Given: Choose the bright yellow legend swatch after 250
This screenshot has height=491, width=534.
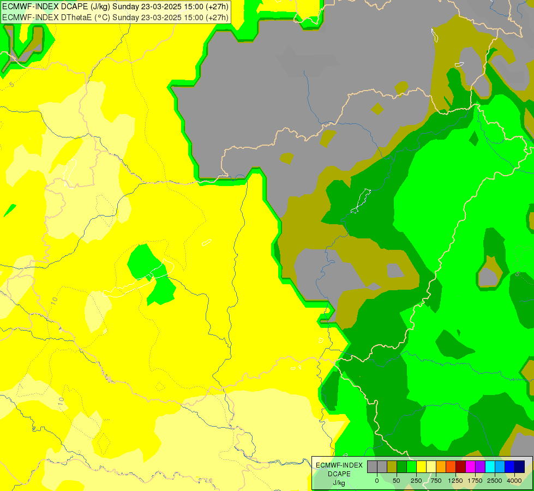Looking at the screenshot, I should coord(421,467).
